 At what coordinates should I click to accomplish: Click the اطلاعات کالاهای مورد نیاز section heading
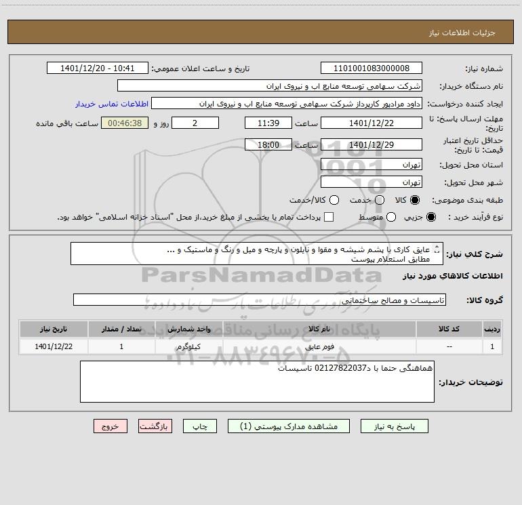452,276
